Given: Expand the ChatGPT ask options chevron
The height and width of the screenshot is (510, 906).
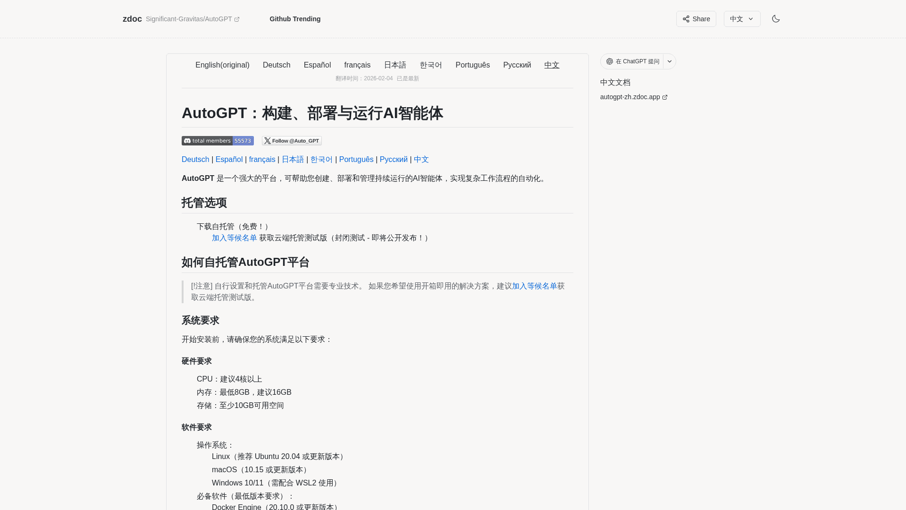Looking at the screenshot, I should click(669, 61).
